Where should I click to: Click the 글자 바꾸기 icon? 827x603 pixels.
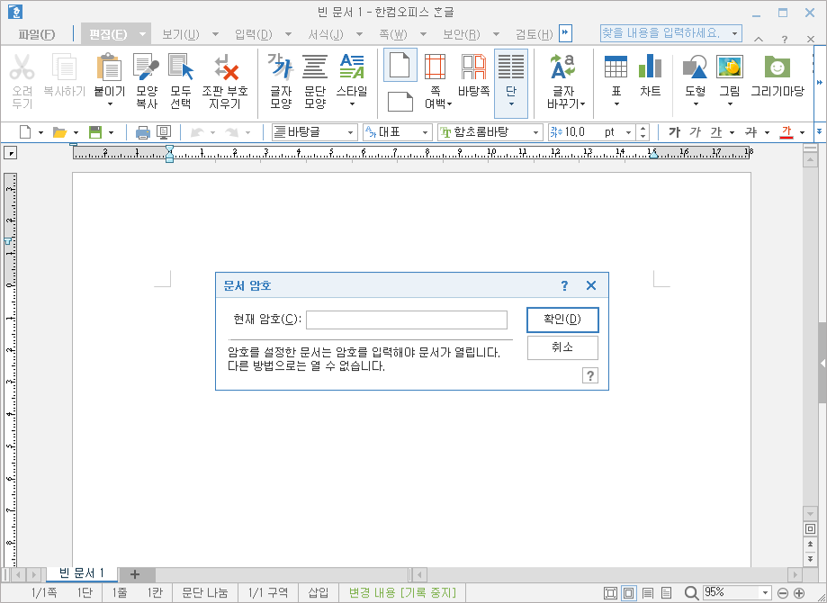[562, 67]
